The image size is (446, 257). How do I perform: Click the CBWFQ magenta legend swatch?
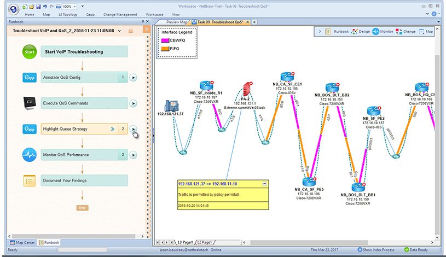coord(165,40)
